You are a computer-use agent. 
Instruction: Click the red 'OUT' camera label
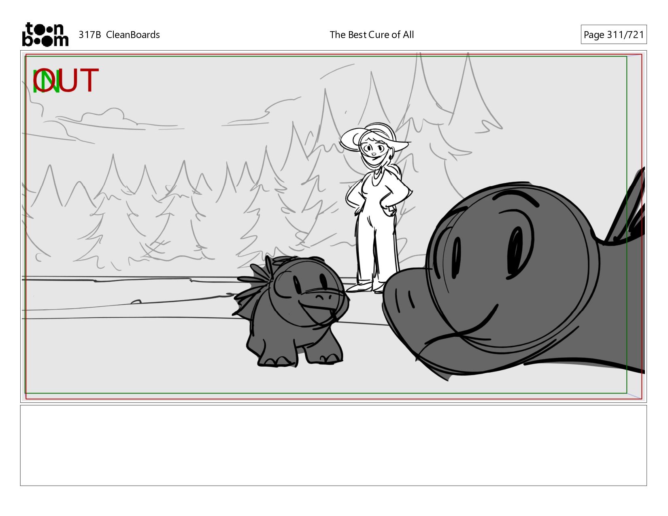tap(66, 81)
